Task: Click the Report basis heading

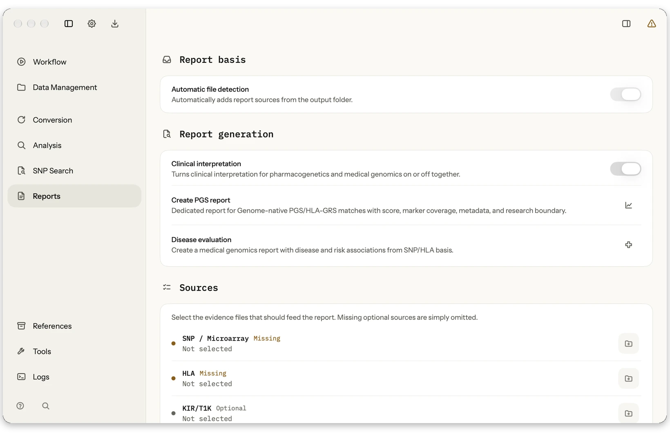Action: point(212,60)
